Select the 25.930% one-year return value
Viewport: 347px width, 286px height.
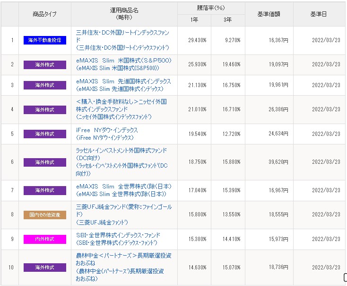(x=198, y=64)
